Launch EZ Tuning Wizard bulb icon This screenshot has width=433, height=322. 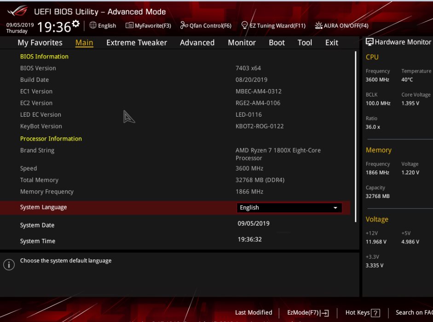point(244,25)
